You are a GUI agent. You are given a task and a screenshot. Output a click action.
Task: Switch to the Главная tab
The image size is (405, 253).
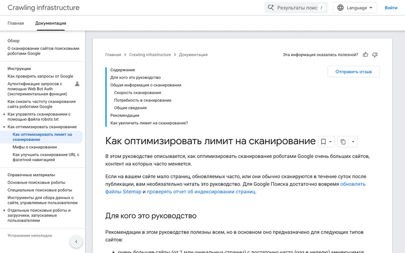tap(16, 23)
